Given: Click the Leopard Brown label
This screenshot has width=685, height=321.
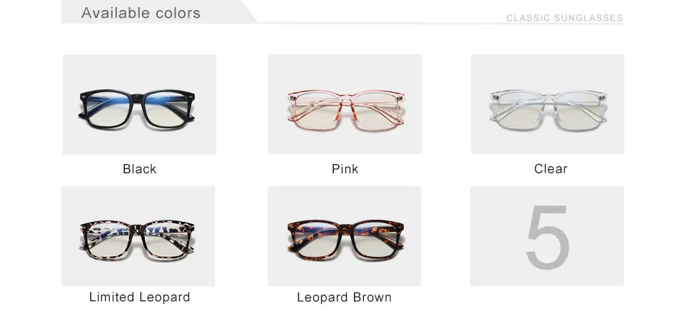Looking at the screenshot, I should pos(344,297).
